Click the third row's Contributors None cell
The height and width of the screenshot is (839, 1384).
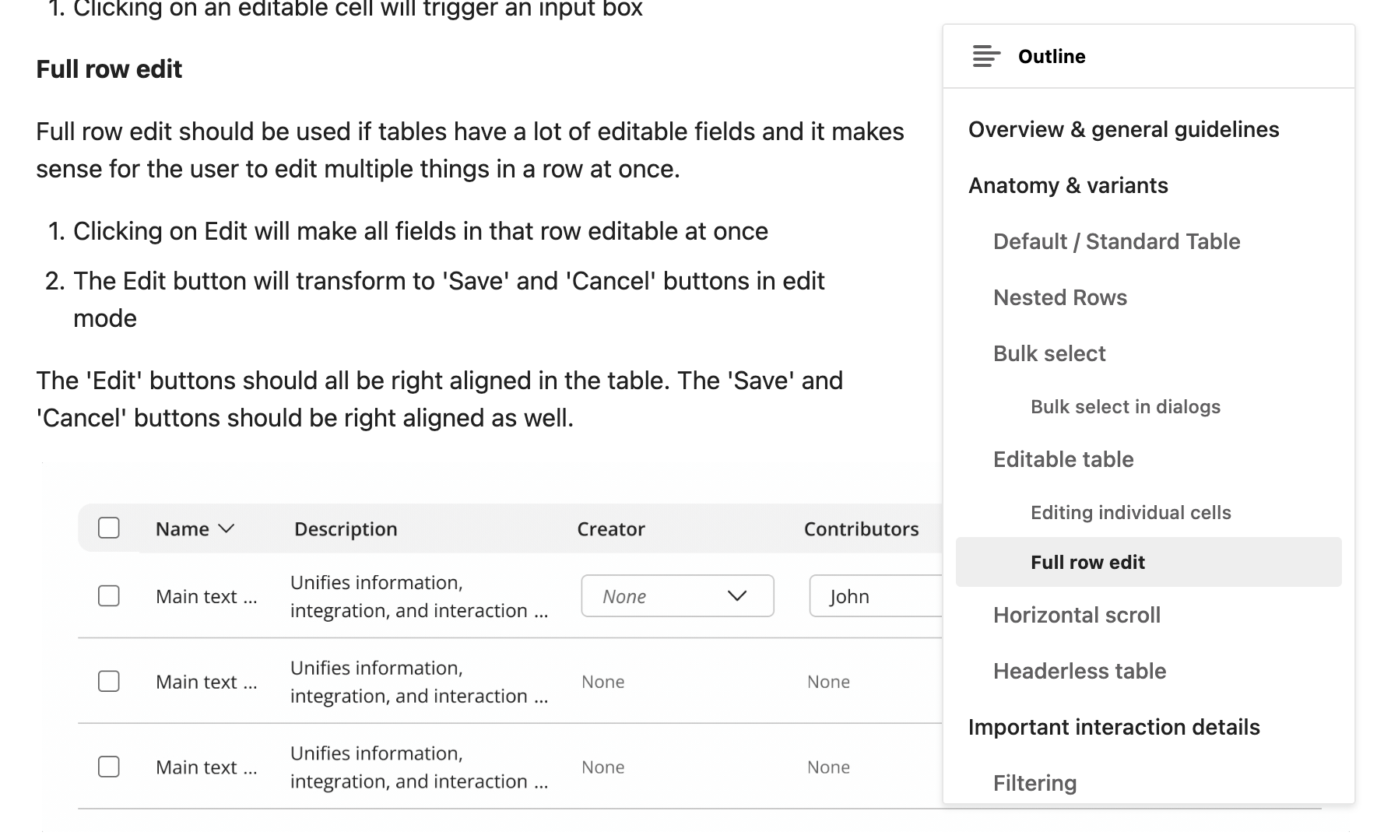coord(828,767)
